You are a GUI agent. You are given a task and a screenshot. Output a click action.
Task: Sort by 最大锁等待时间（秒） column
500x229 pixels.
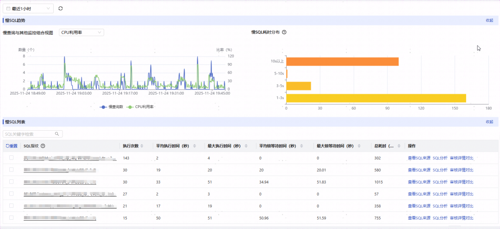click(359, 146)
